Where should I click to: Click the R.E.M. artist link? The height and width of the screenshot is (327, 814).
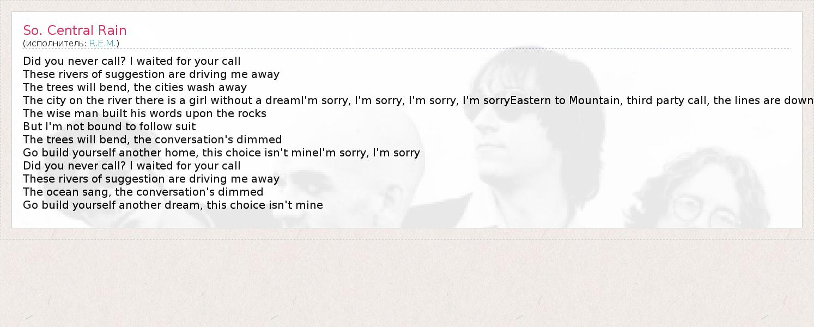pos(102,43)
